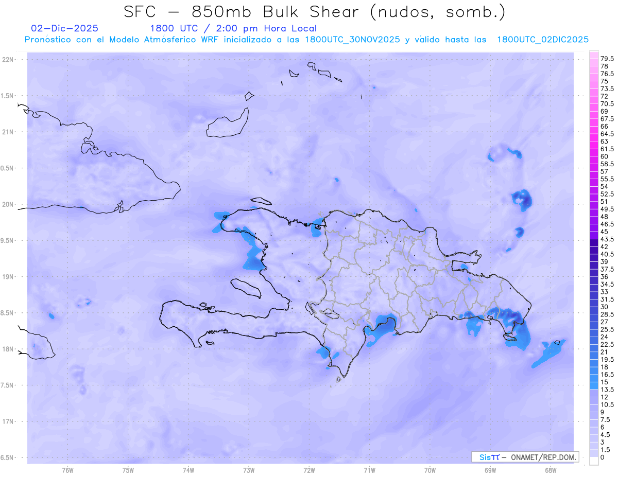Click the "69W" longitude axis label
The width and height of the screenshot is (618, 477).
[490, 470]
